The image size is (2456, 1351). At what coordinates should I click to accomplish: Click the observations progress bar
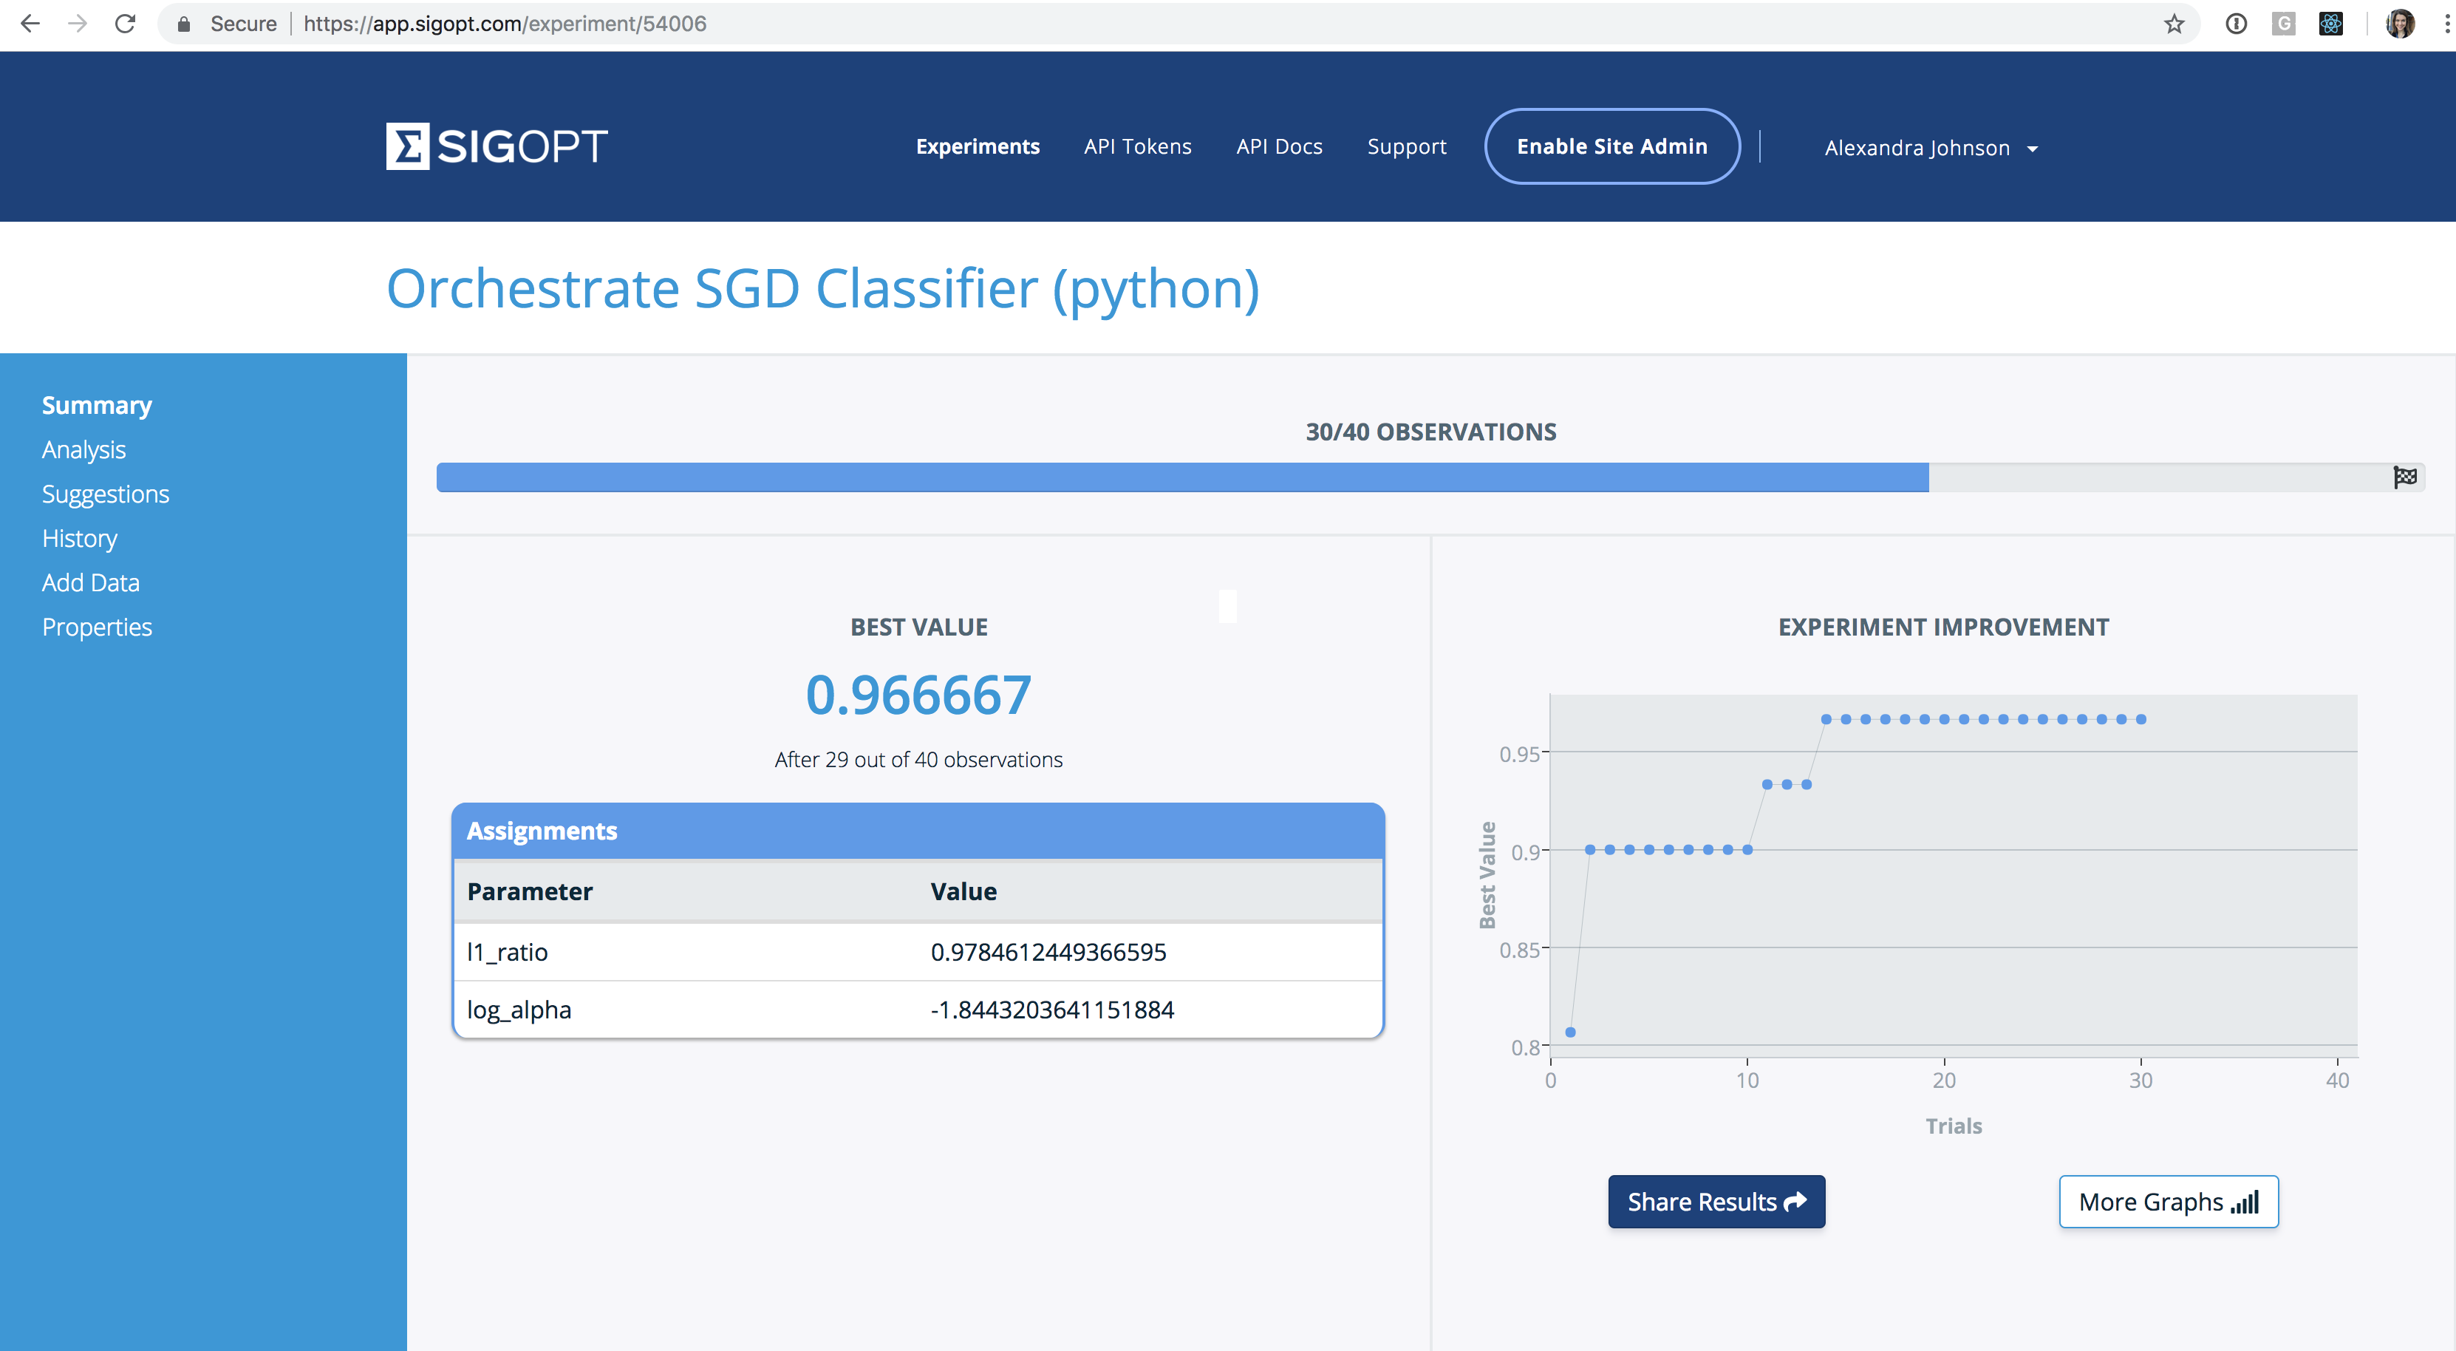coord(1182,477)
